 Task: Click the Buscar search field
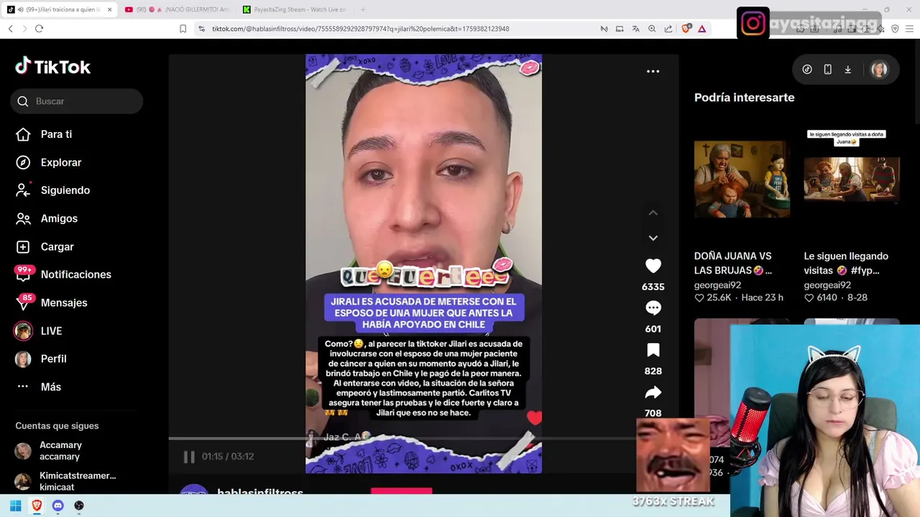(x=77, y=101)
